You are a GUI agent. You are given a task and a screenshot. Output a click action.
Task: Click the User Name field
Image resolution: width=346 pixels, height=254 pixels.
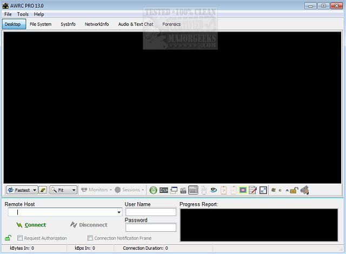point(151,212)
